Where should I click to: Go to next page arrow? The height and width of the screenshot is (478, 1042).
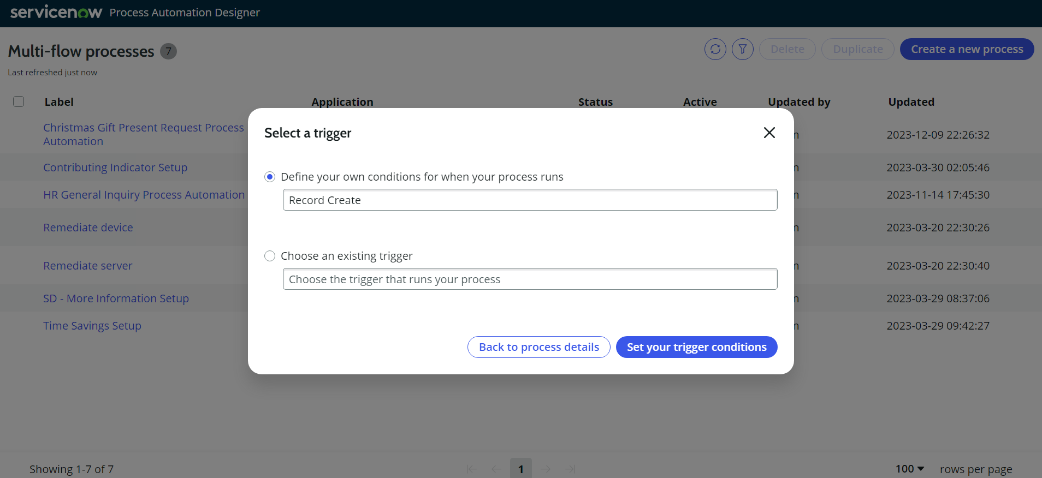click(x=546, y=469)
